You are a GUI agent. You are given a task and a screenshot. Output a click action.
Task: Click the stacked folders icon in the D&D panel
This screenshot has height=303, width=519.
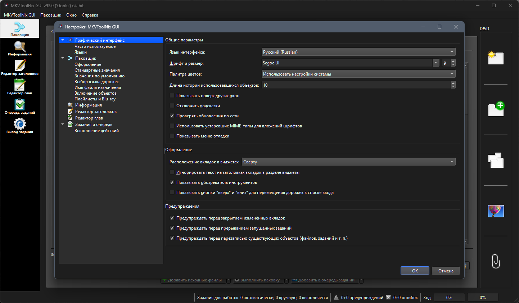496,160
